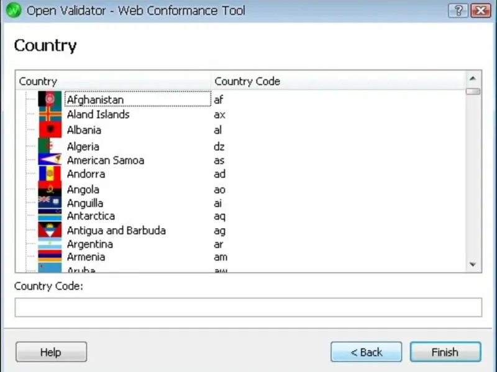Pick Armenia from the country list

pos(86,257)
